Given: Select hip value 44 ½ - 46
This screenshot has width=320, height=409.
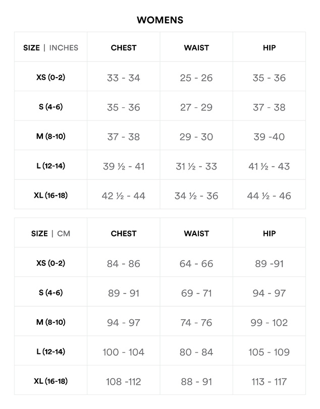Looking at the screenshot, I should [269, 196].
